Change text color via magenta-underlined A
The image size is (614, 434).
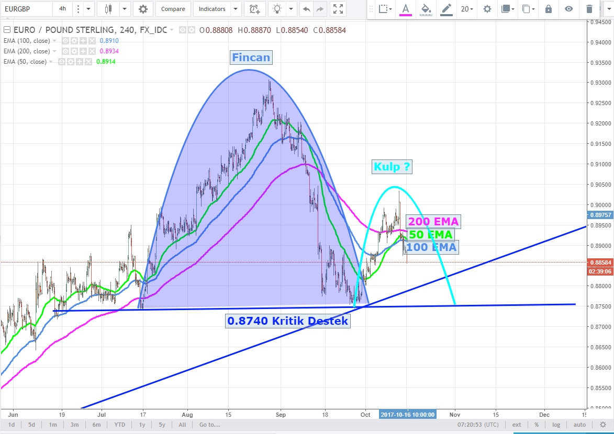click(405, 9)
